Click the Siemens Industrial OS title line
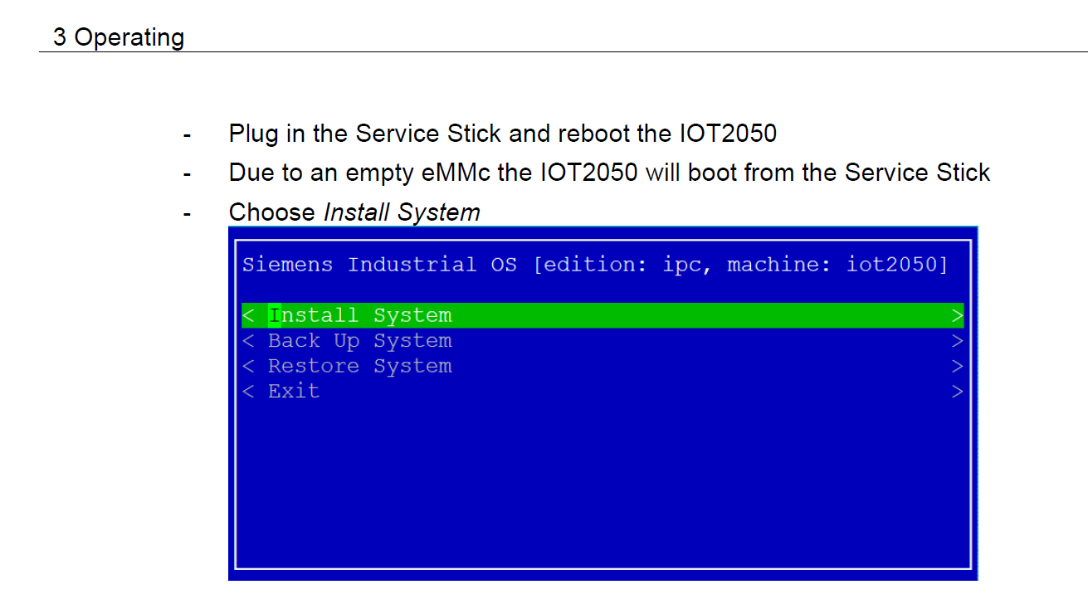This screenshot has width=1088, height=604. coord(595,265)
